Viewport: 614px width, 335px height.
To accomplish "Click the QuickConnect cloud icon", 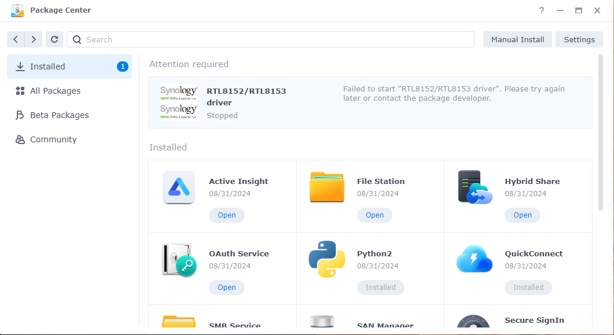I will 474,259.
